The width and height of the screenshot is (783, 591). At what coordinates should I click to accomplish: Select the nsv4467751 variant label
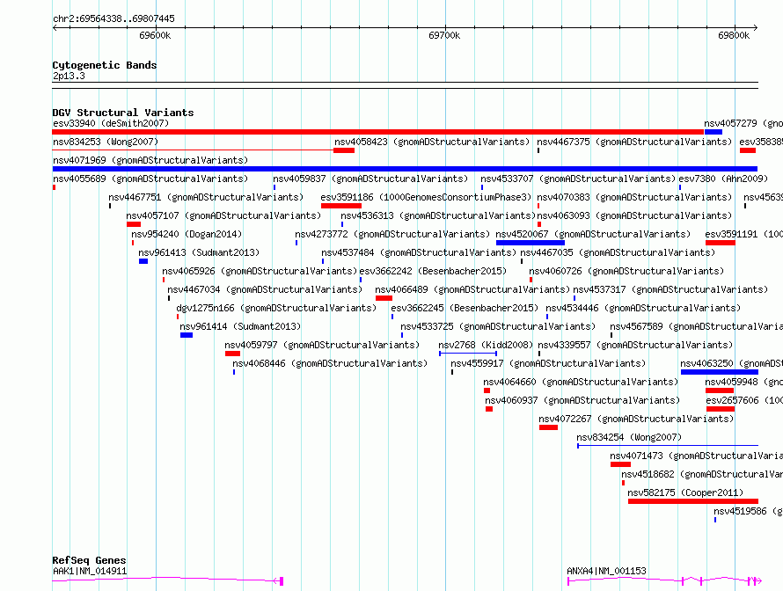(x=206, y=197)
